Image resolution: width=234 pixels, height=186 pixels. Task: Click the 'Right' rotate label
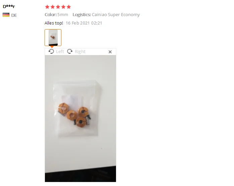pyautogui.click(x=80, y=52)
